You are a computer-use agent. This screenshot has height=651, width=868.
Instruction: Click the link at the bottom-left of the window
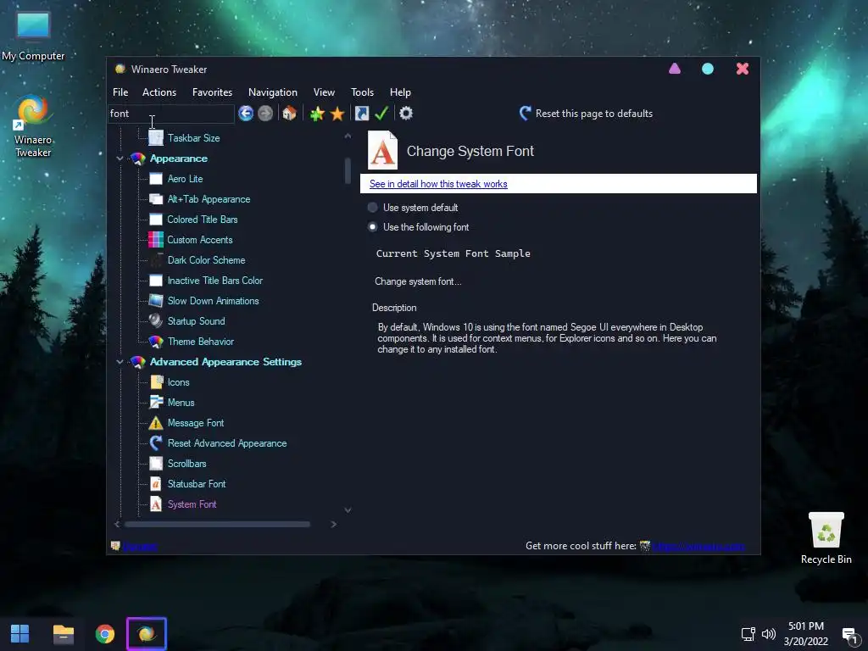click(140, 547)
